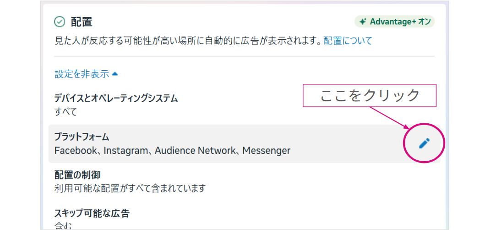Click 利用可能な配置がすべて含まれています text
Viewport: 491px width, 231px height.
pos(130,188)
